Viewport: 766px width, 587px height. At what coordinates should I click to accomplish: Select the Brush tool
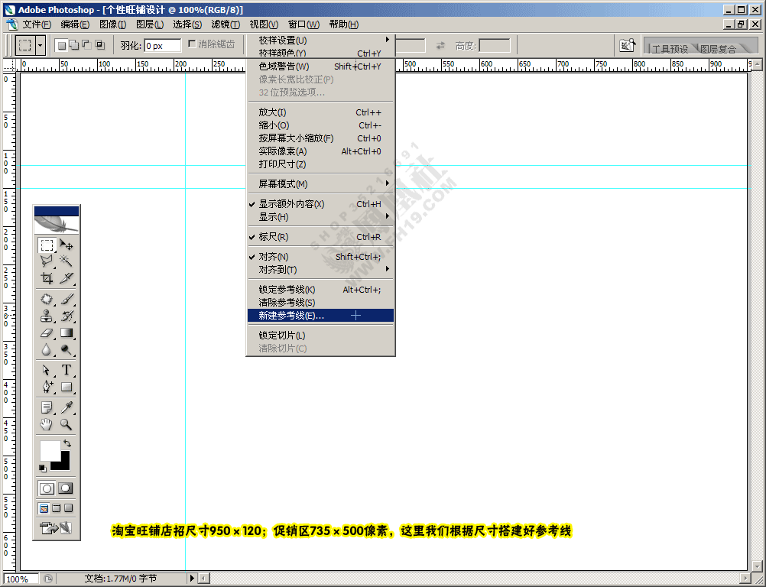(67, 299)
